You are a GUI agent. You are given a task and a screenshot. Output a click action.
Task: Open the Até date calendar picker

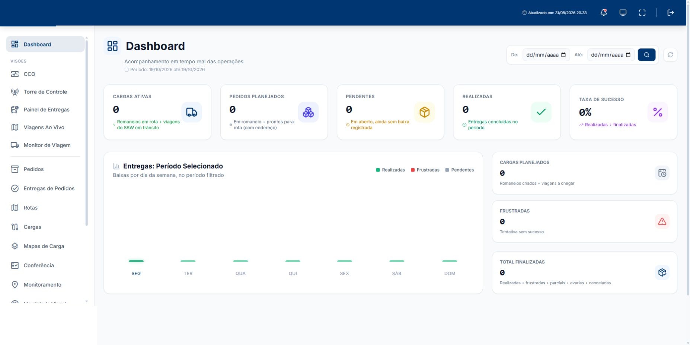point(628,55)
